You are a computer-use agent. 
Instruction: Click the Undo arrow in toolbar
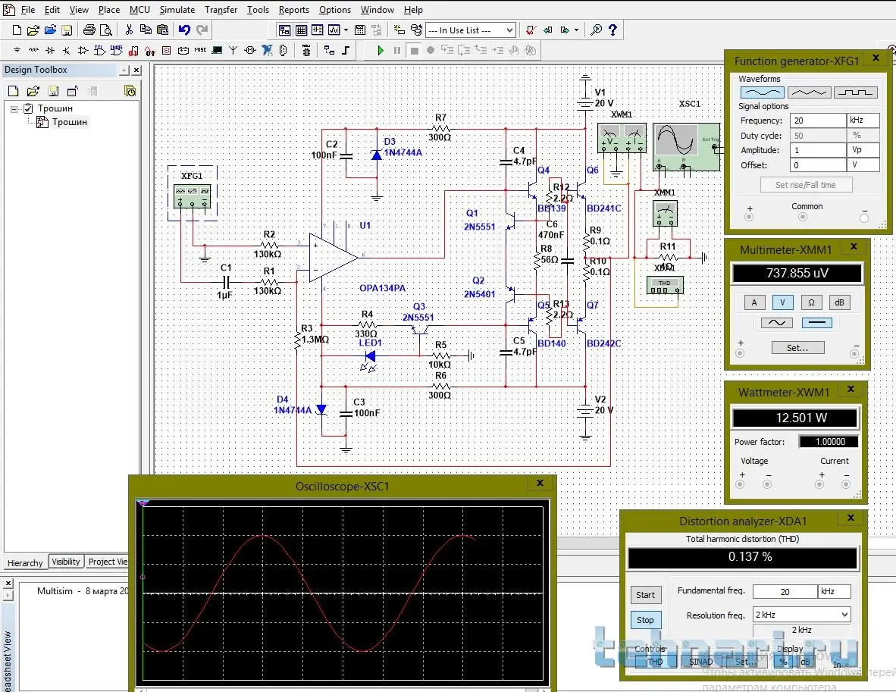[x=184, y=30]
